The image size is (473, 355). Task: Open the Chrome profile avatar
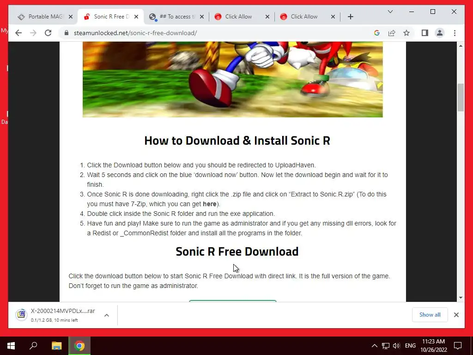440,33
